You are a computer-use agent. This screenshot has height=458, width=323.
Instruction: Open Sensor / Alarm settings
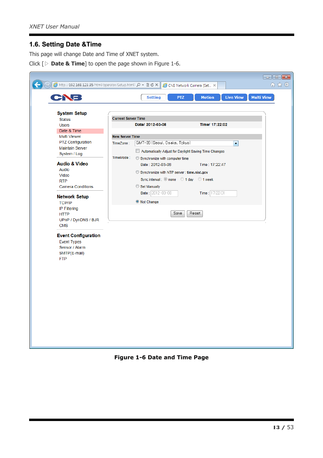click(x=72, y=247)
